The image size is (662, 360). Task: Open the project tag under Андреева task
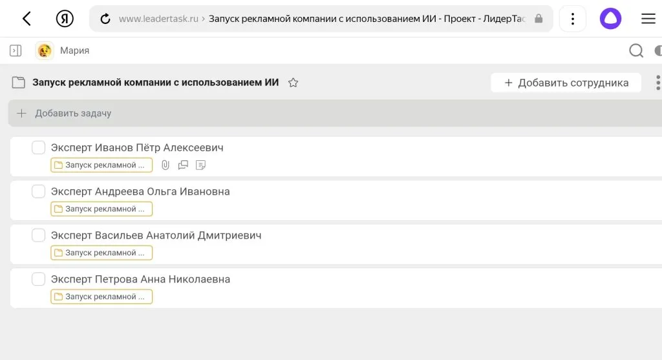click(101, 209)
